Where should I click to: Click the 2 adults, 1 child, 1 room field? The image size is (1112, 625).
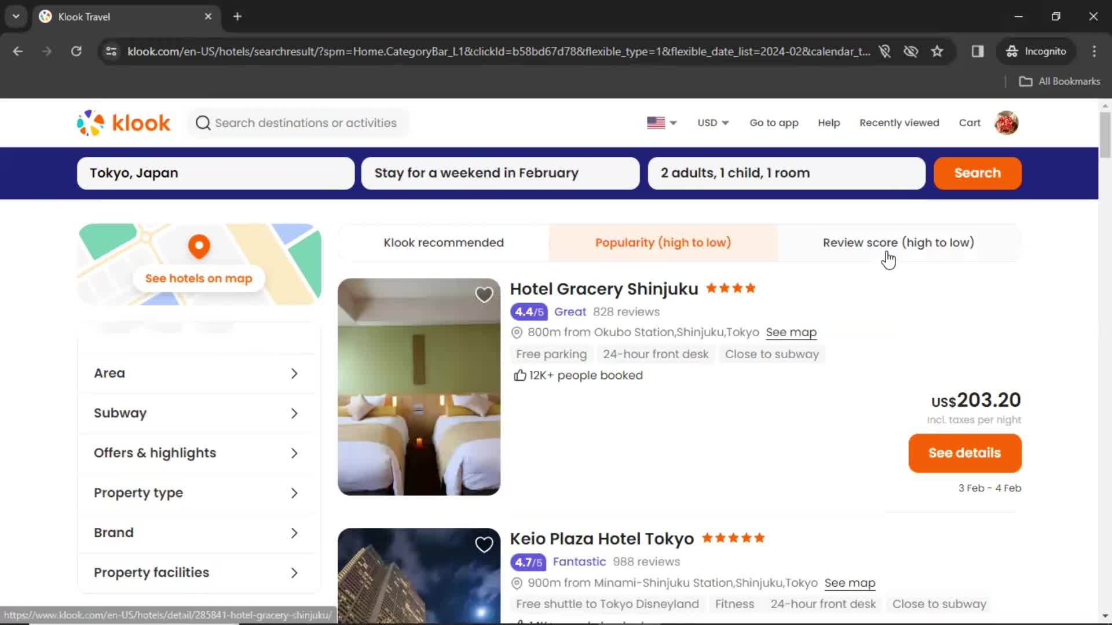click(x=787, y=173)
